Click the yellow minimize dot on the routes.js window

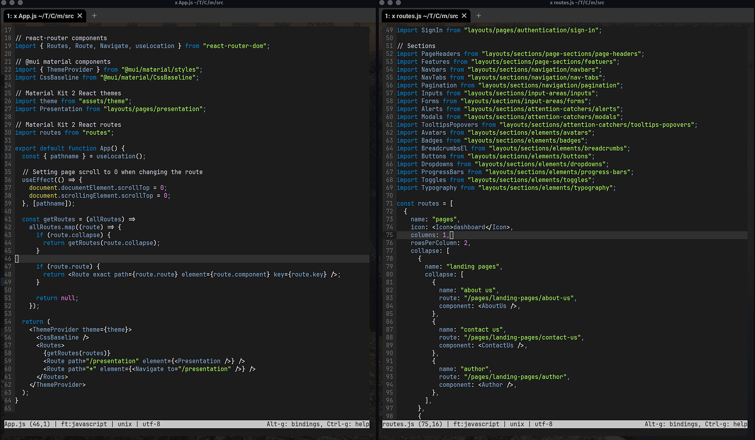[x=390, y=3]
